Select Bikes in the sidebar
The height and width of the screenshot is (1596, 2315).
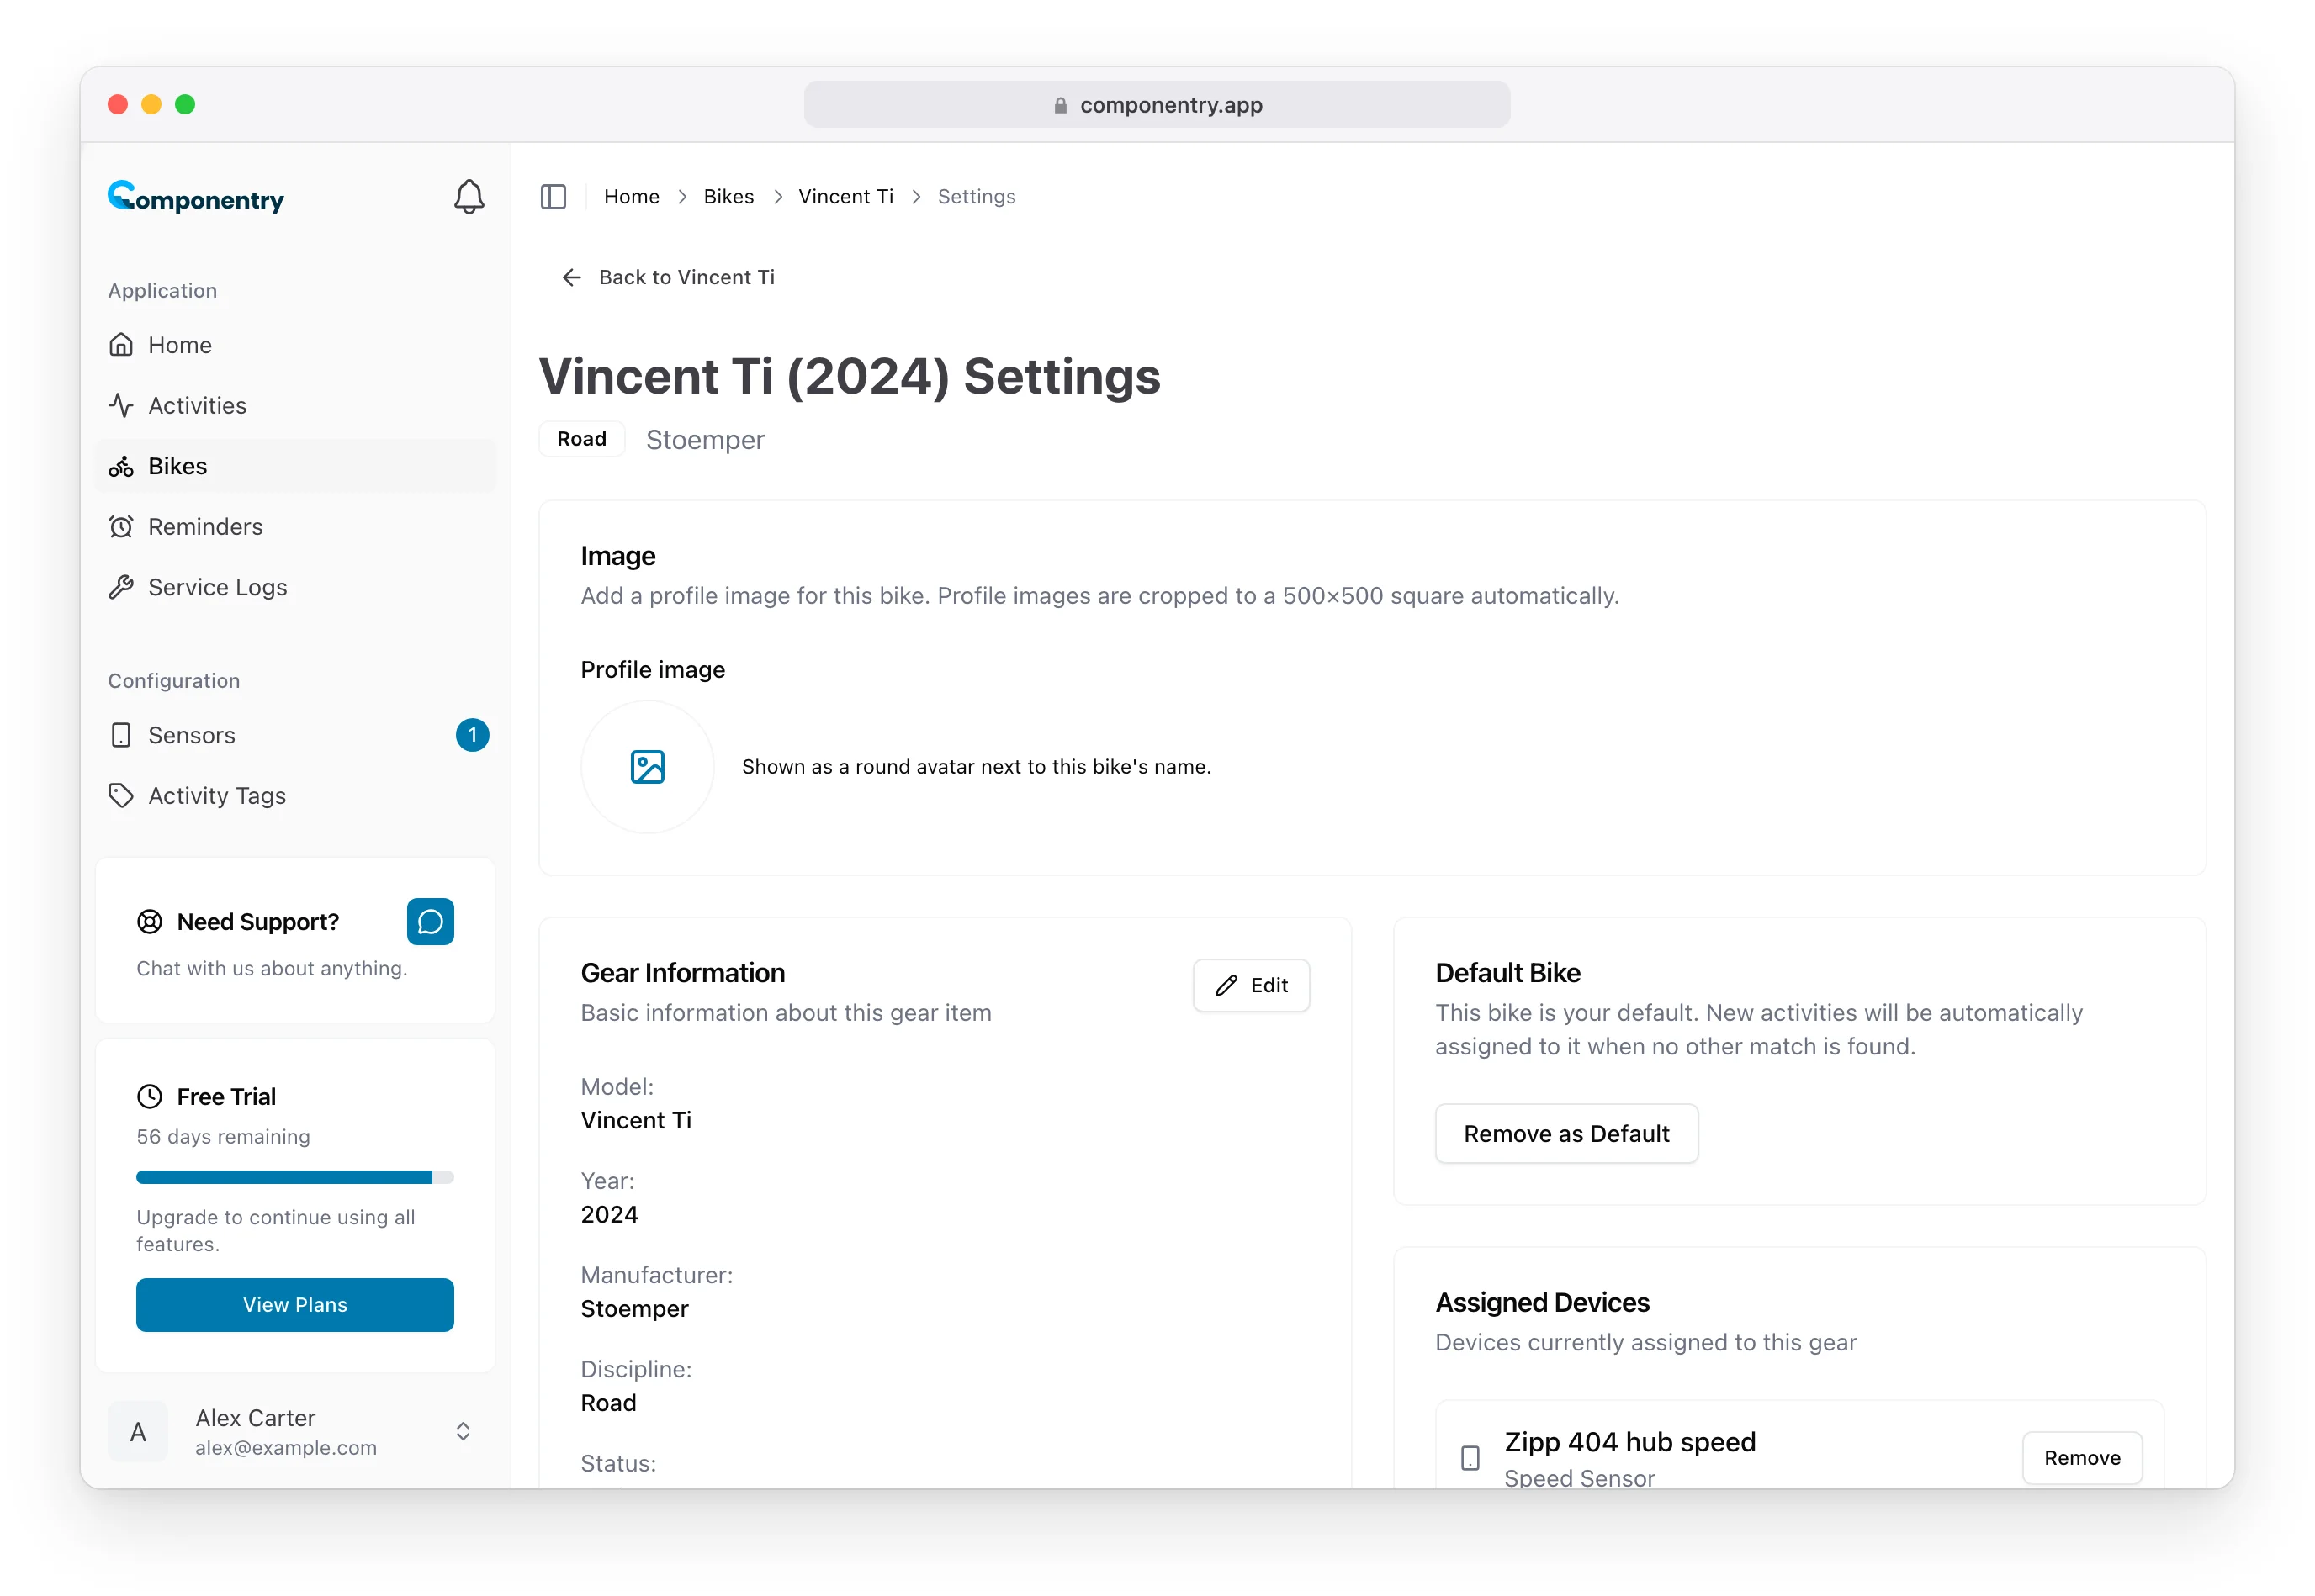pyautogui.click(x=295, y=466)
